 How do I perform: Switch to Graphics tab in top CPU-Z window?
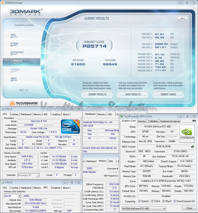point(56,114)
